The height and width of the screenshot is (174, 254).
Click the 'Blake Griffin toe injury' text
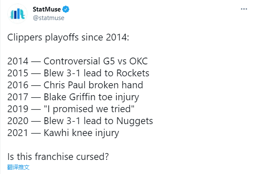[x=91, y=97]
